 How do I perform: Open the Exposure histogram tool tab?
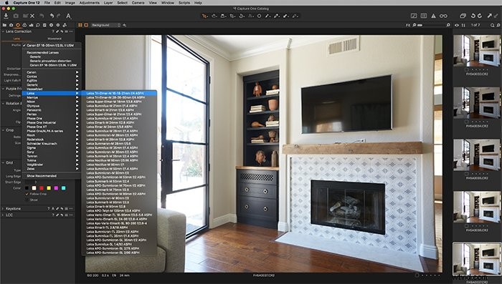tap(32, 25)
